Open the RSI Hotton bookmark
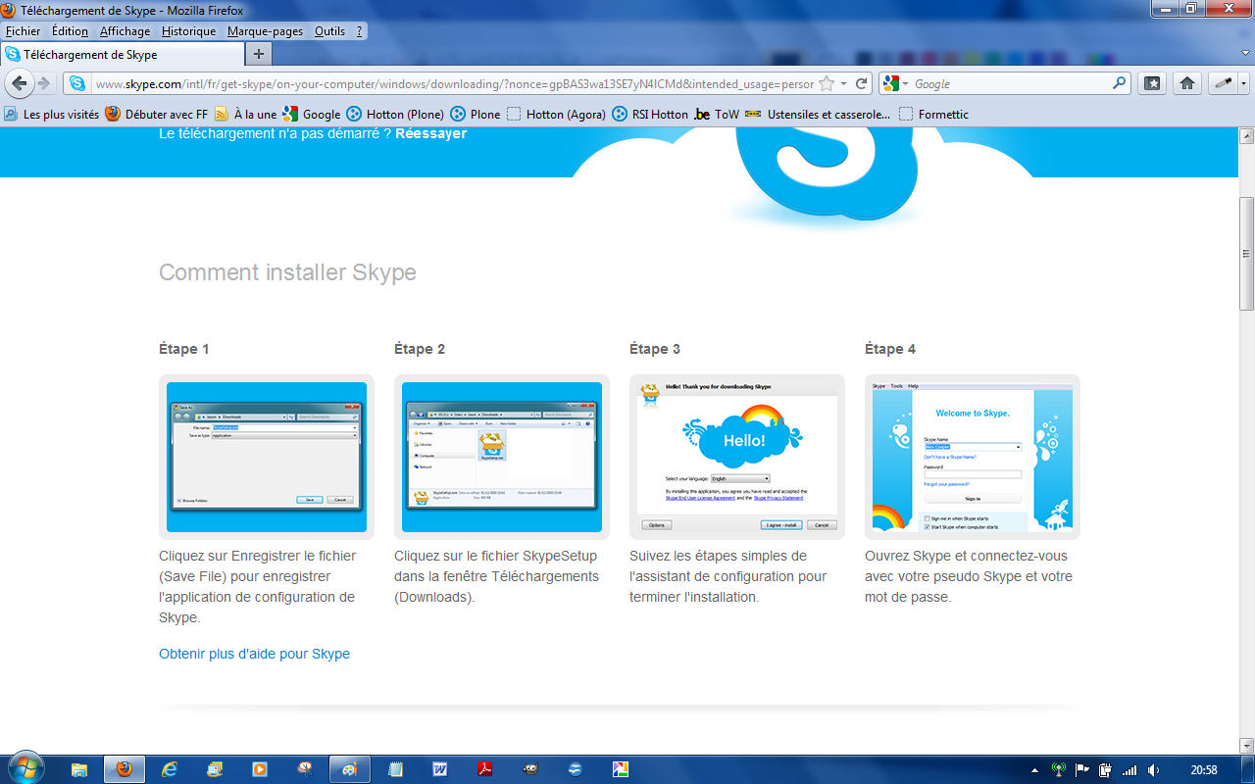The height and width of the screenshot is (784, 1255). pyautogui.click(x=650, y=115)
